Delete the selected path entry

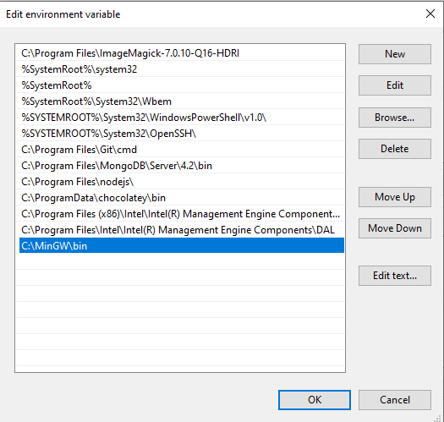click(x=395, y=149)
